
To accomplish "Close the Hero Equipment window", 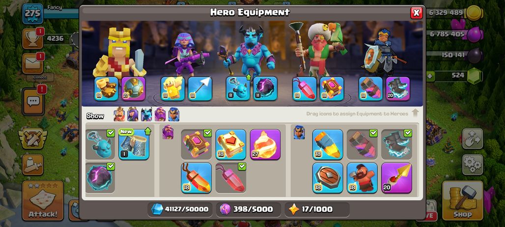I will pos(416,13).
